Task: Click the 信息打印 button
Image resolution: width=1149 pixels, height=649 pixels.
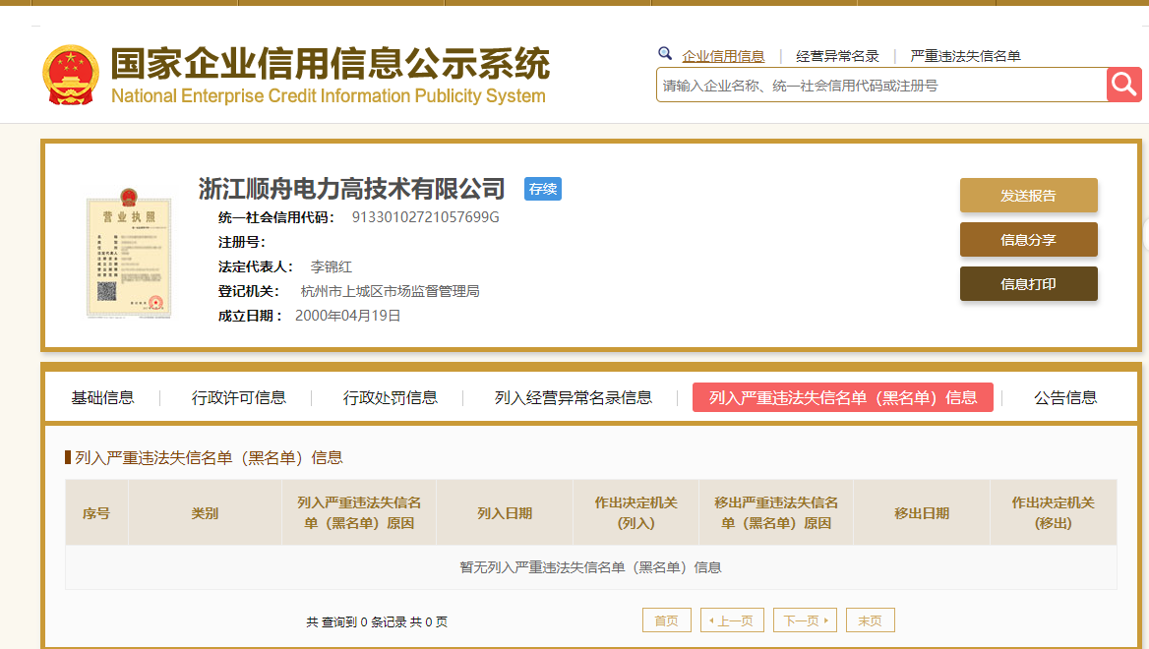Action: [1028, 284]
